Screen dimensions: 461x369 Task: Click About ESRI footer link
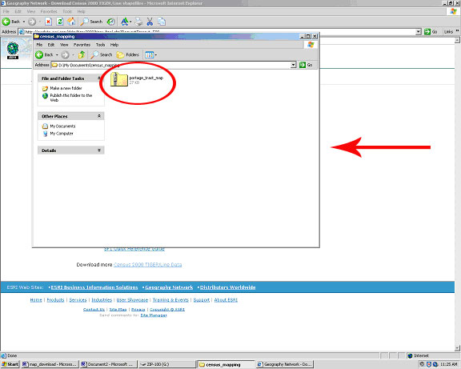coord(226,300)
